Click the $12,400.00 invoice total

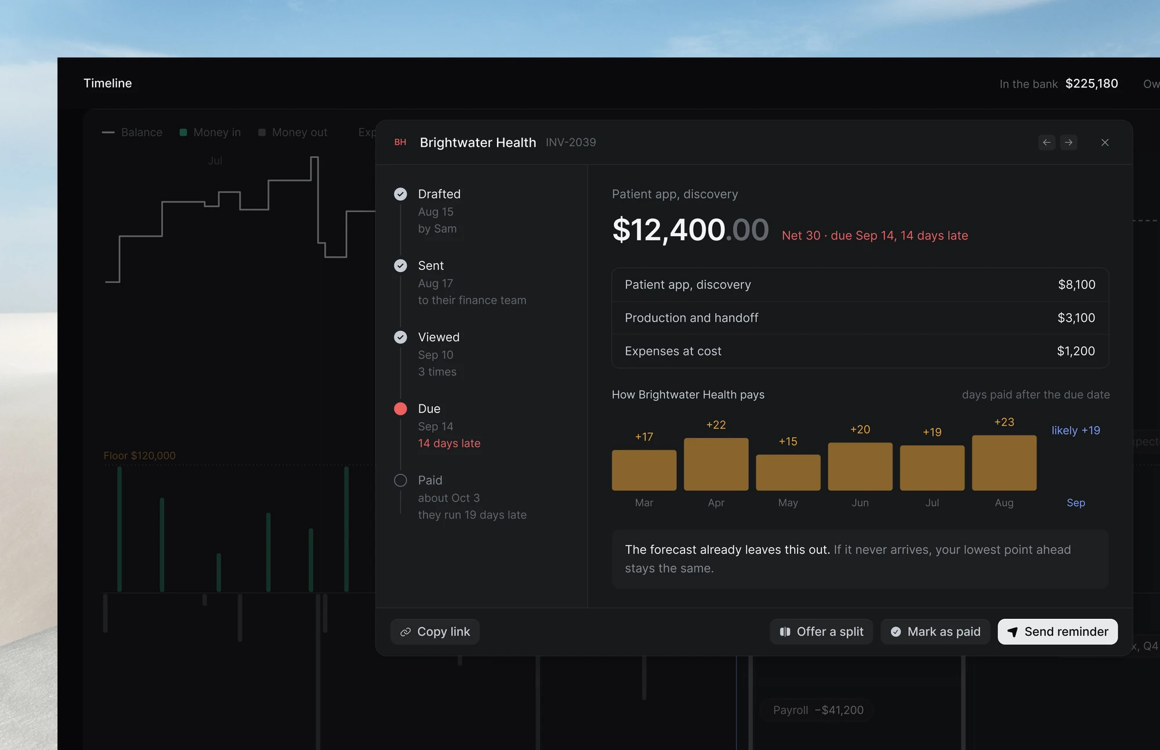tap(690, 230)
